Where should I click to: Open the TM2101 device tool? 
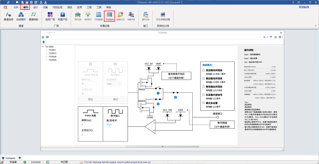pyautogui.click(x=131, y=16)
